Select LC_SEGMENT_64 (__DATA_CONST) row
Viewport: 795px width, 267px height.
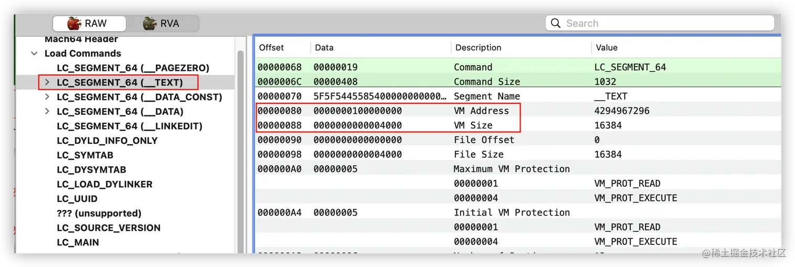pos(139,97)
